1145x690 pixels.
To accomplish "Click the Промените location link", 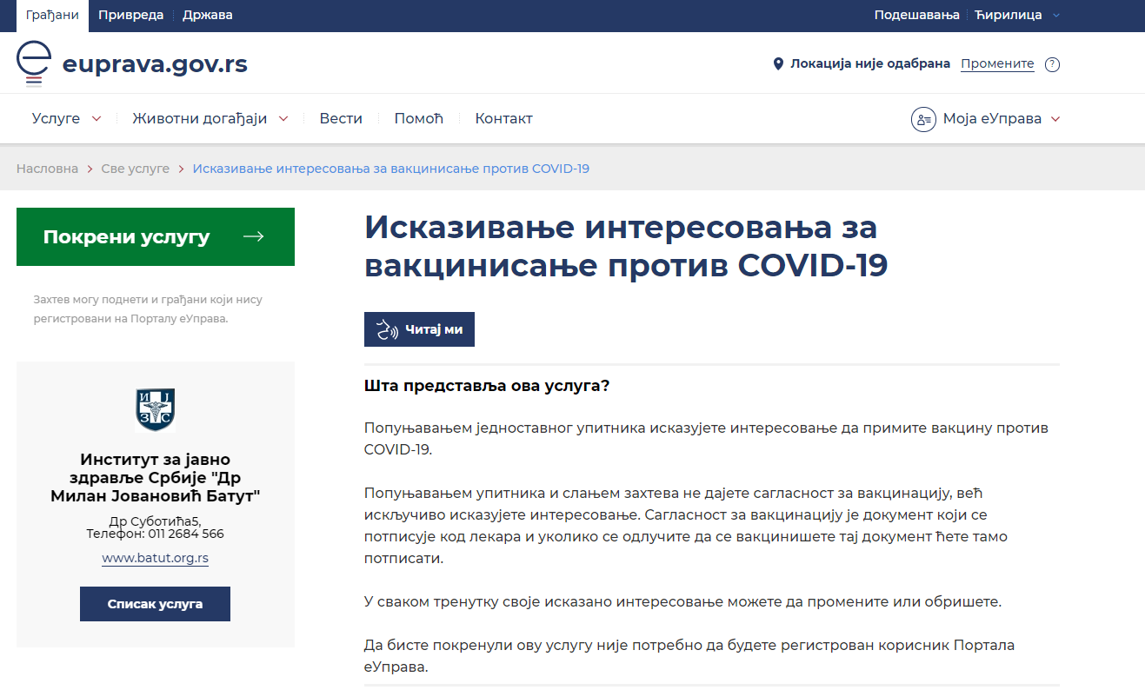I will coord(997,64).
